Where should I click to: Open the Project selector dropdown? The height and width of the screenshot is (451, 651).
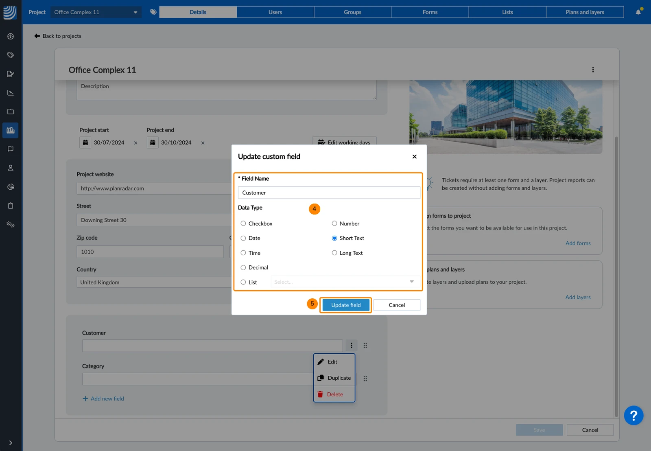coord(96,12)
